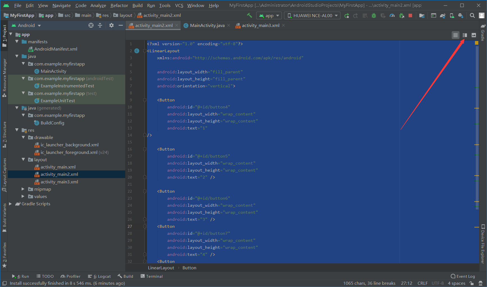
Task: Switch editor to Design view mode
Action: click(474, 35)
